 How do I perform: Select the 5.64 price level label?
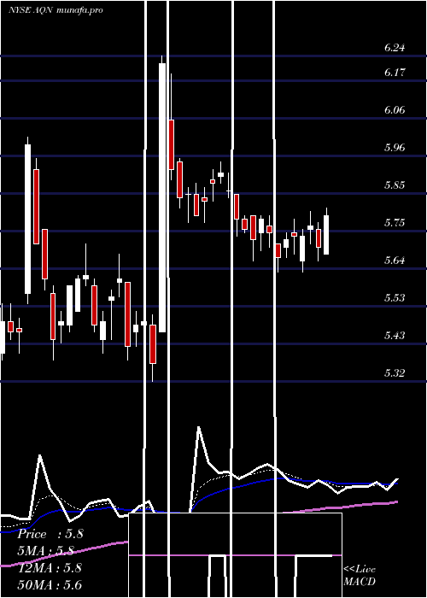(x=395, y=261)
